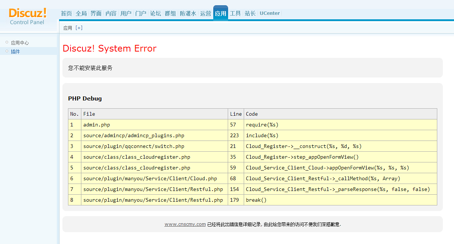The image size is (454, 244).
Task: Open the 门户 tab
Action: click(x=141, y=13)
